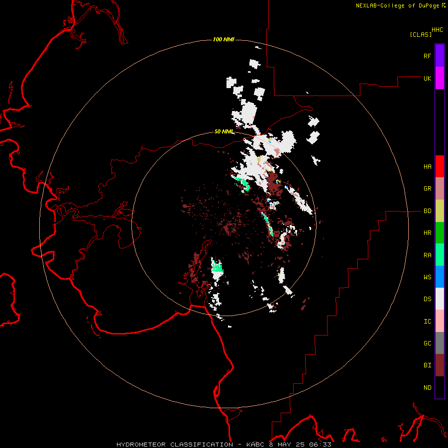This screenshot has width=448, height=448.
Task: Select the BD yellow legend swatch
Action: 440,211
